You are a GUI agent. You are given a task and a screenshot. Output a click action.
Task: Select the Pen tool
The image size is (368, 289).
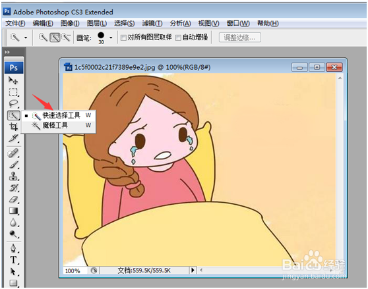[x=13, y=248]
